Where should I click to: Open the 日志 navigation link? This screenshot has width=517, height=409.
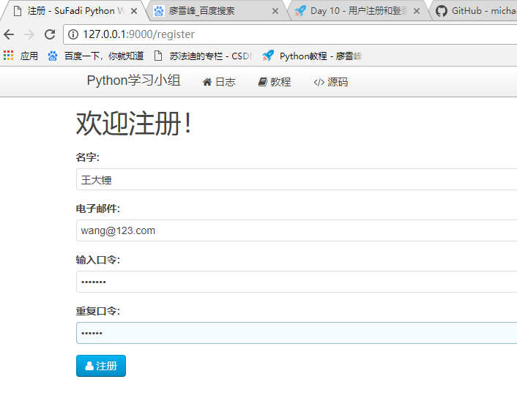pyautogui.click(x=219, y=82)
